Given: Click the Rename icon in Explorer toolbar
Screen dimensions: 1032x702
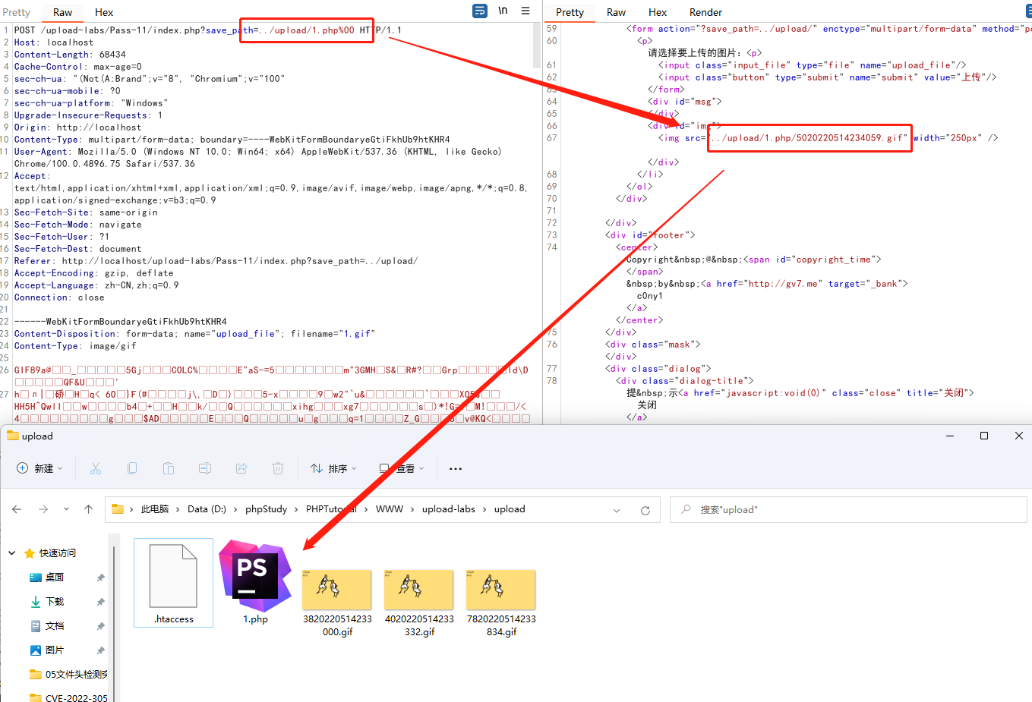Looking at the screenshot, I should point(205,468).
